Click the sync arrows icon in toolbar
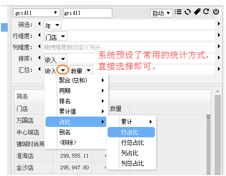 [x=188, y=12]
